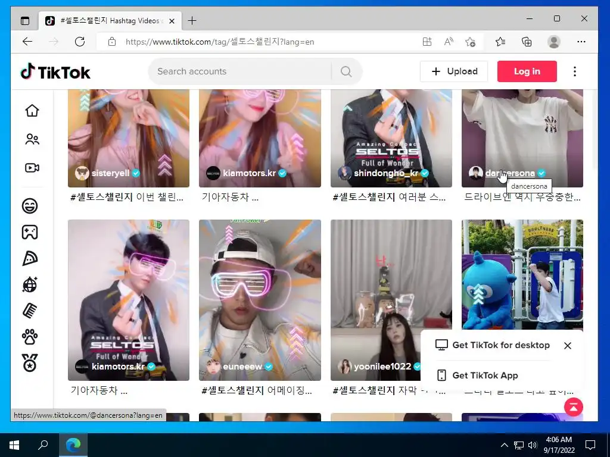Open the volume speaker tray icon
Viewport: 610px width, 457px height.
[533, 445]
